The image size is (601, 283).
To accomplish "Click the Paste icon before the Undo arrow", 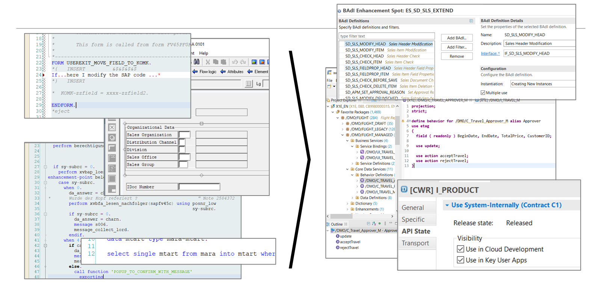I will coord(223,62).
